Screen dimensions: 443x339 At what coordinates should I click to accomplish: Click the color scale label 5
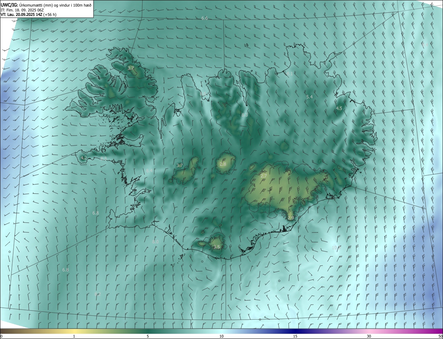click(148, 337)
